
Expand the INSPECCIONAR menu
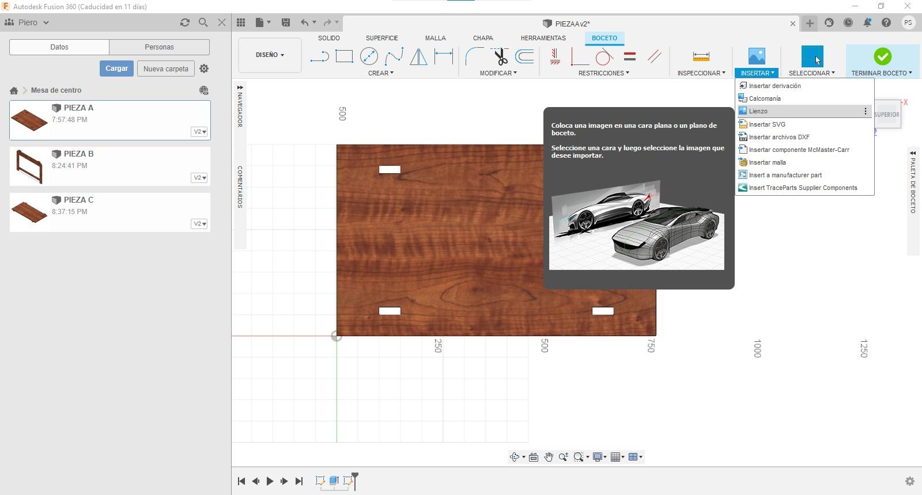[701, 73]
